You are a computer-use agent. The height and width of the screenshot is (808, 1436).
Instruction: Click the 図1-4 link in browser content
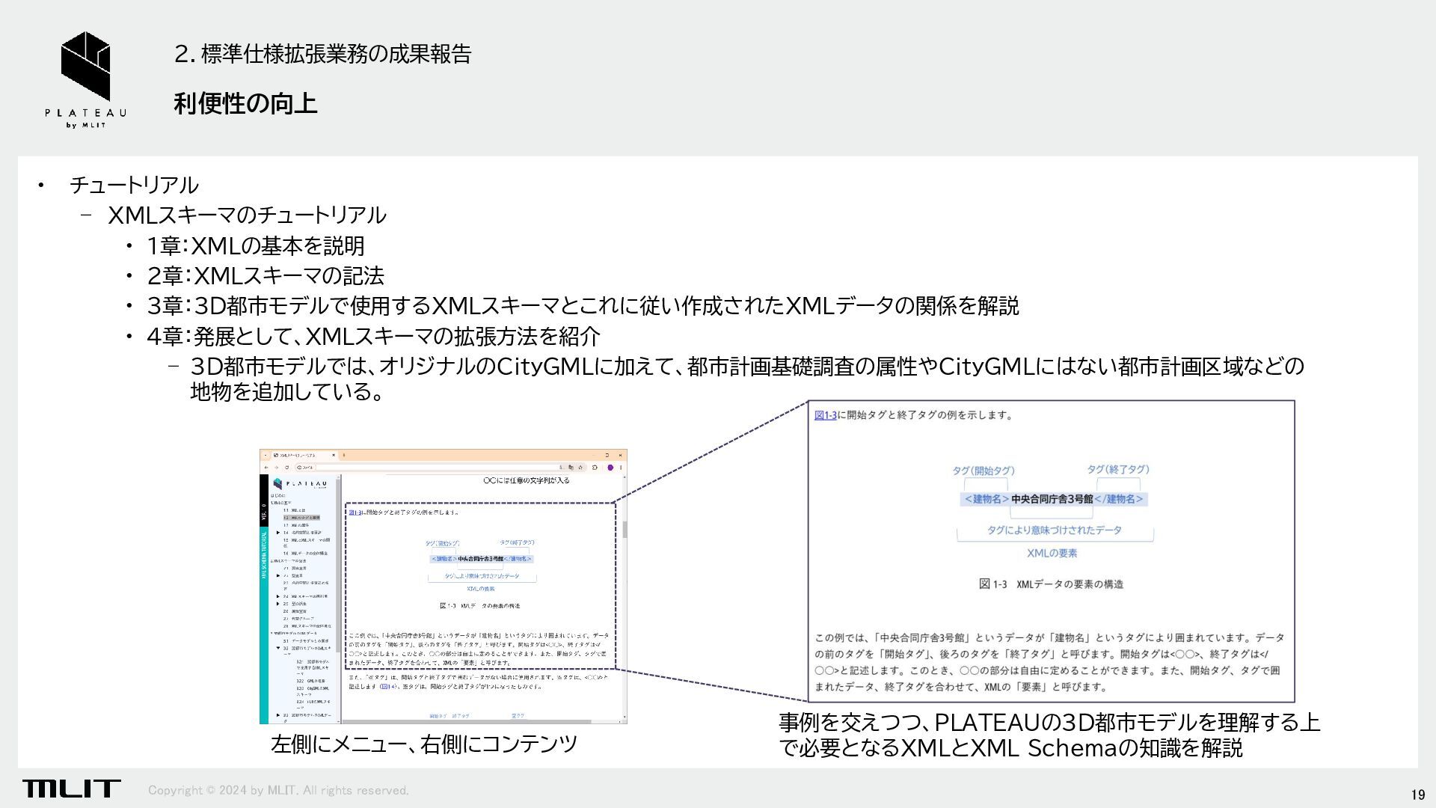pos(388,686)
